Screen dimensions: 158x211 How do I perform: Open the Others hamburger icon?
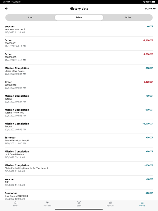click(142, 203)
